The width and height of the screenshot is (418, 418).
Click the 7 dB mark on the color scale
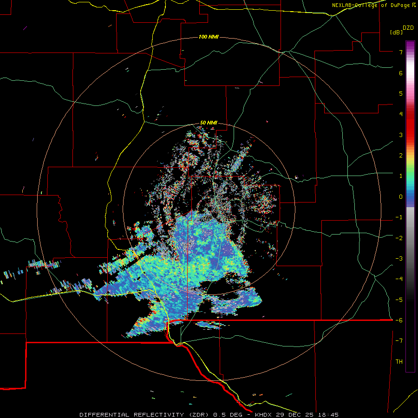401,52
